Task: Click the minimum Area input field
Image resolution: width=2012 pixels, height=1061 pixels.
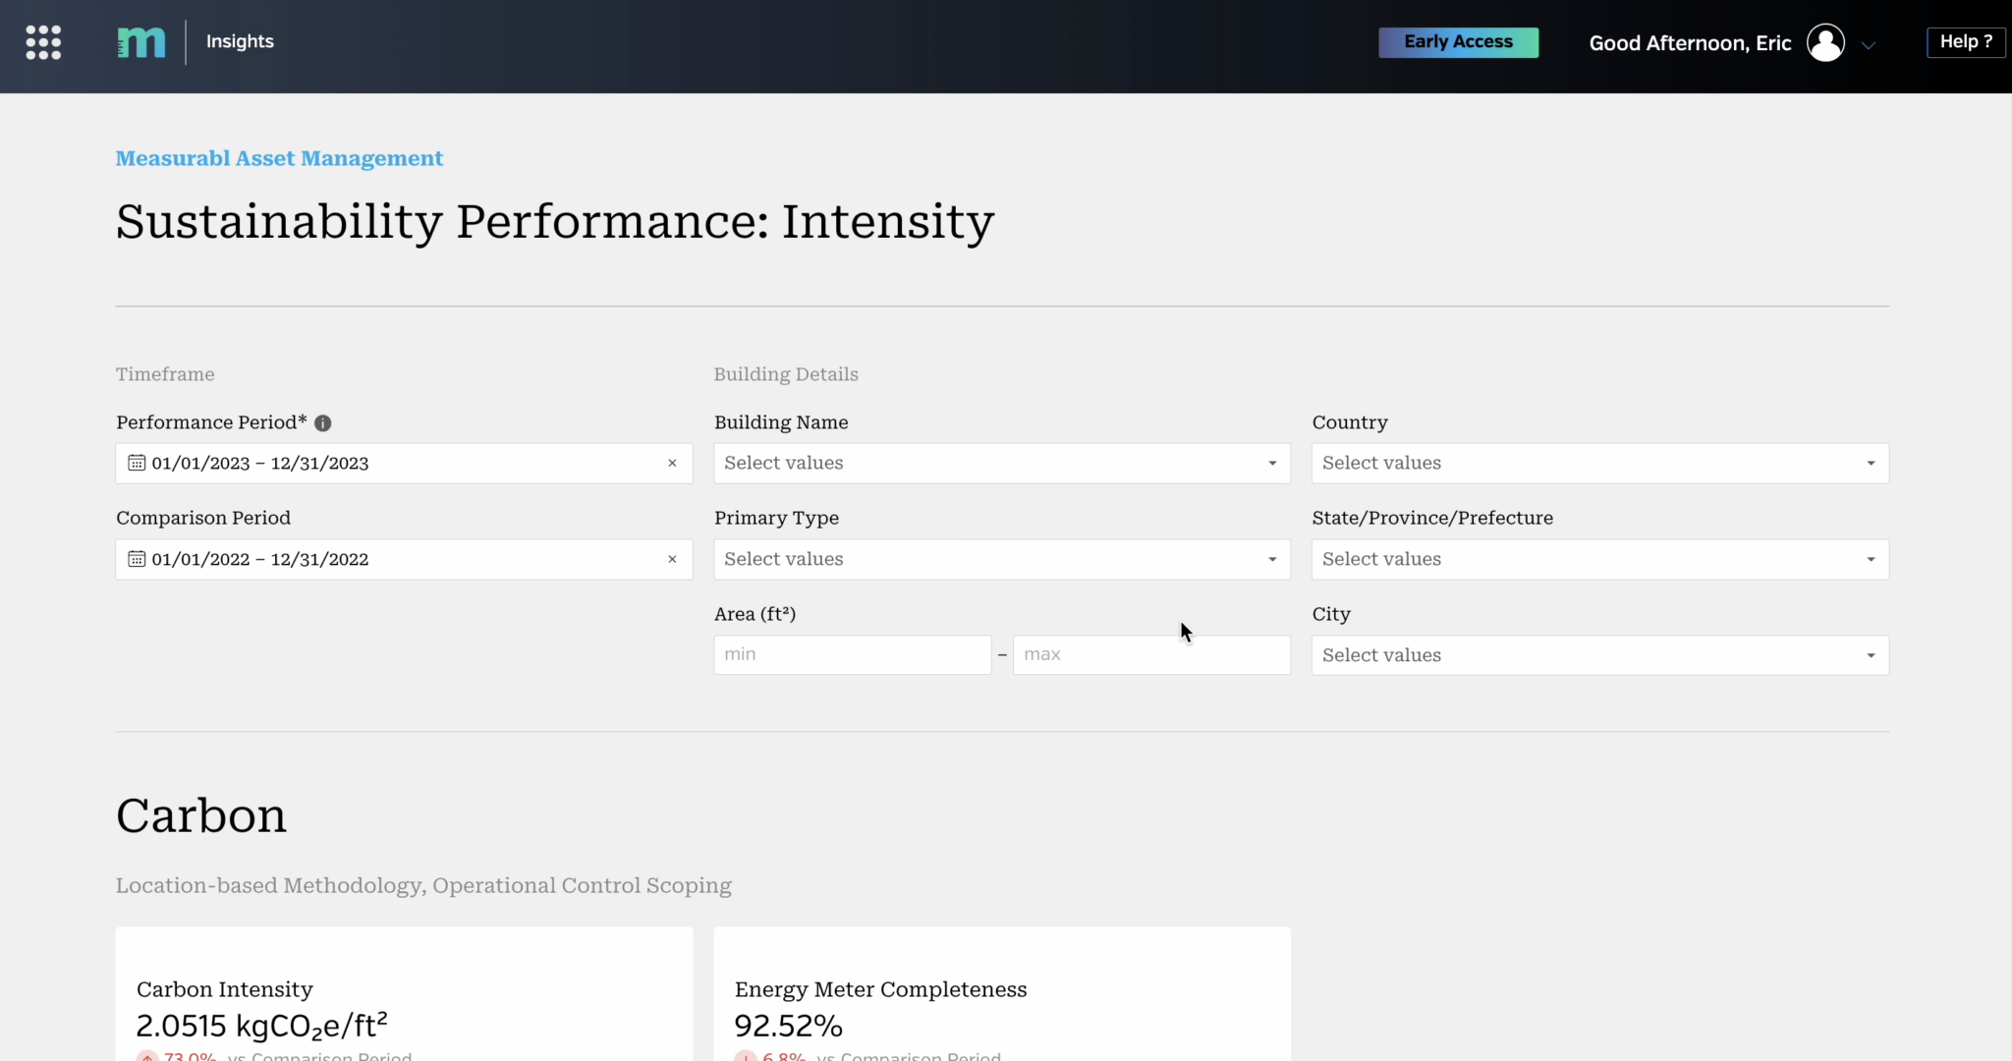Action: [x=851, y=654]
